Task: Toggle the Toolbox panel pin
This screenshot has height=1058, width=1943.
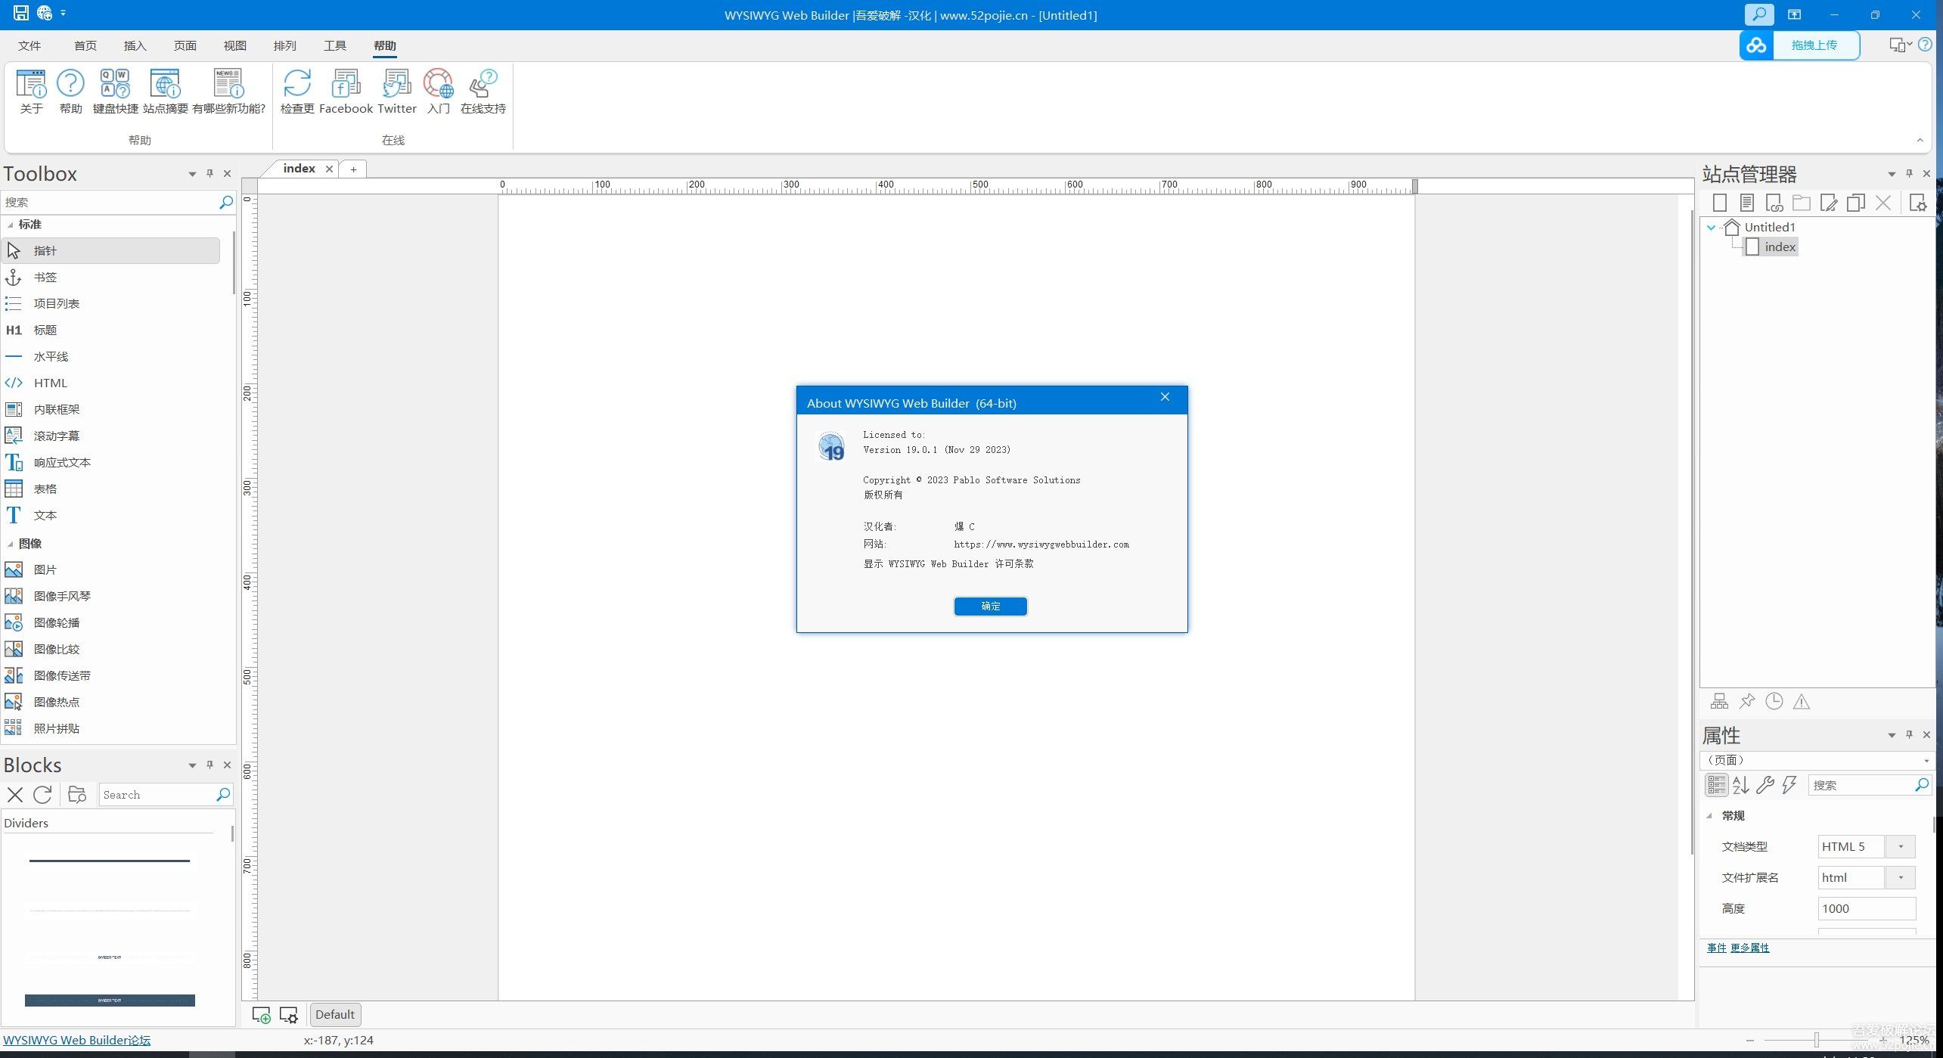Action: (x=208, y=173)
